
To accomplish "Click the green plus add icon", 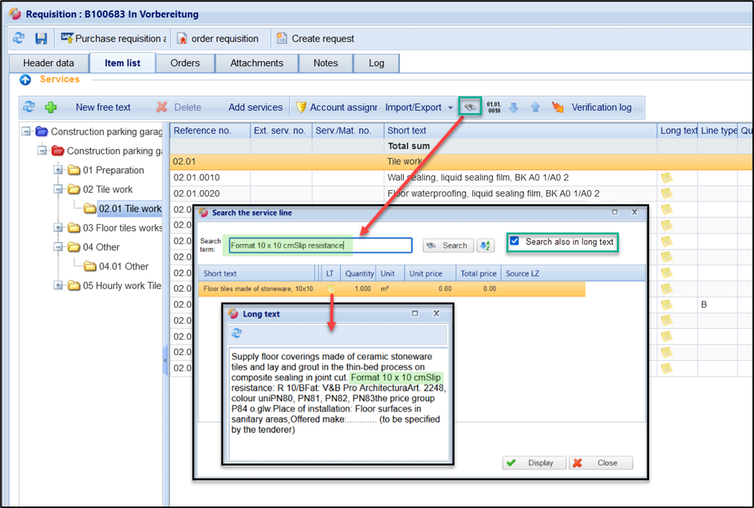I will coord(51,108).
